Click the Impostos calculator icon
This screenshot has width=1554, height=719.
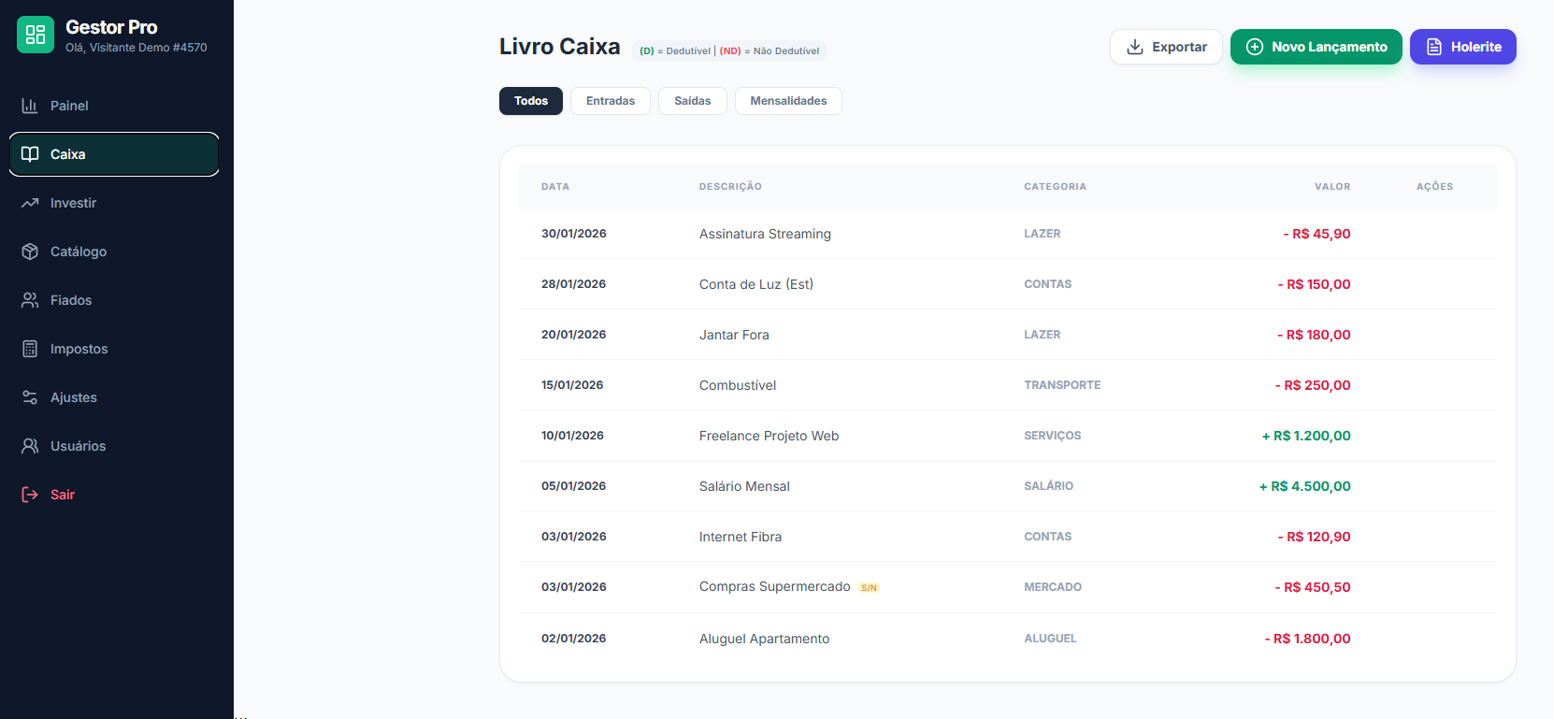[30, 349]
